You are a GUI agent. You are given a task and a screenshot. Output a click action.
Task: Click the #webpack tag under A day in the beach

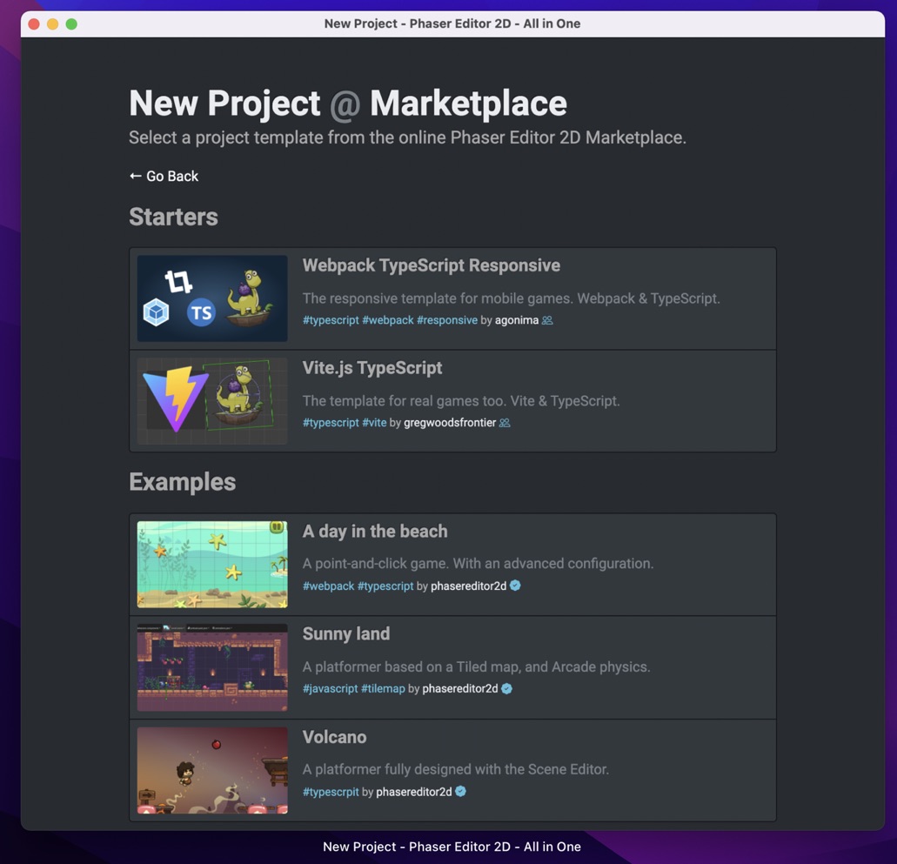coord(328,586)
